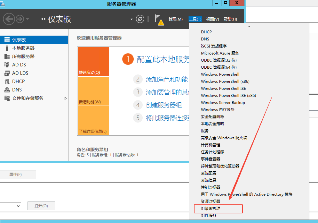Open the 视图(V) menu
The image size is (318, 223).
pos(212,19)
